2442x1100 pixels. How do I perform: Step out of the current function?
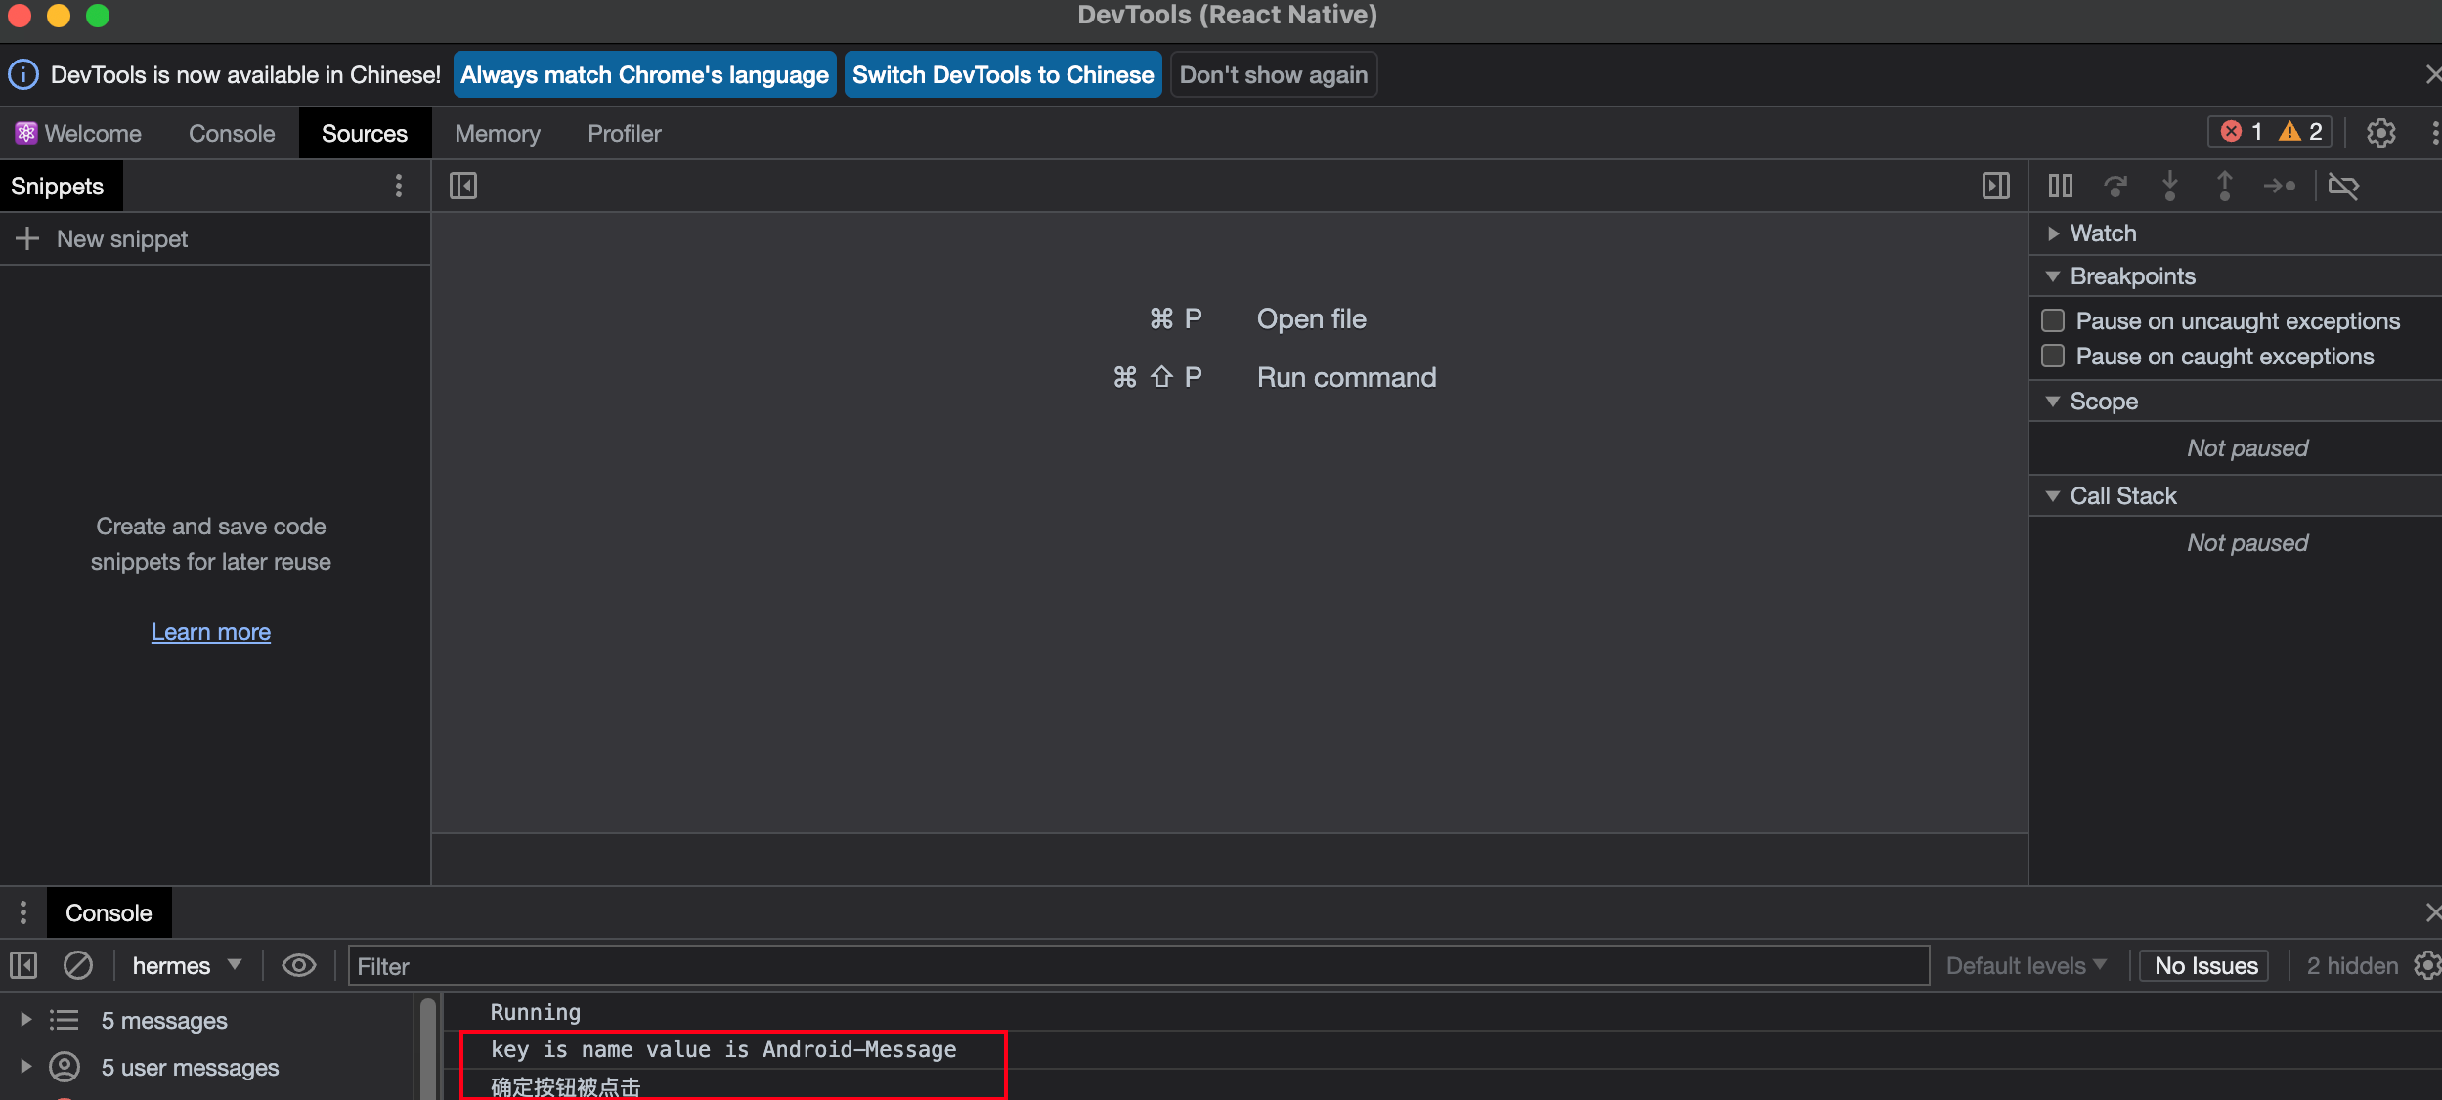[2225, 186]
